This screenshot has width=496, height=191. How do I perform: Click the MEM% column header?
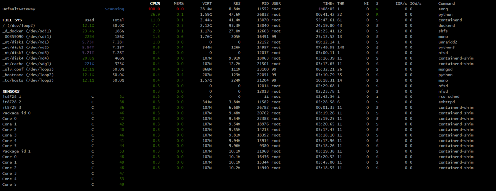[x=179, y=4]
